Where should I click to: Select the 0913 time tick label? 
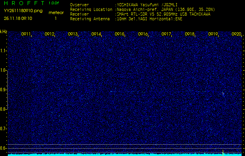click(x=73, y=34)
